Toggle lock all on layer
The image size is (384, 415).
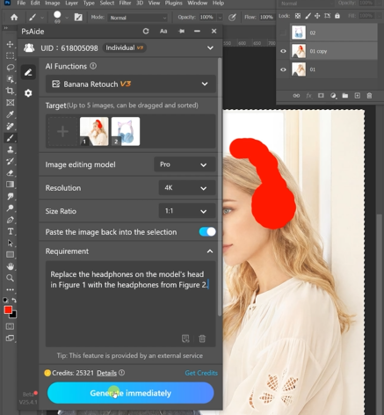(337, 16)
